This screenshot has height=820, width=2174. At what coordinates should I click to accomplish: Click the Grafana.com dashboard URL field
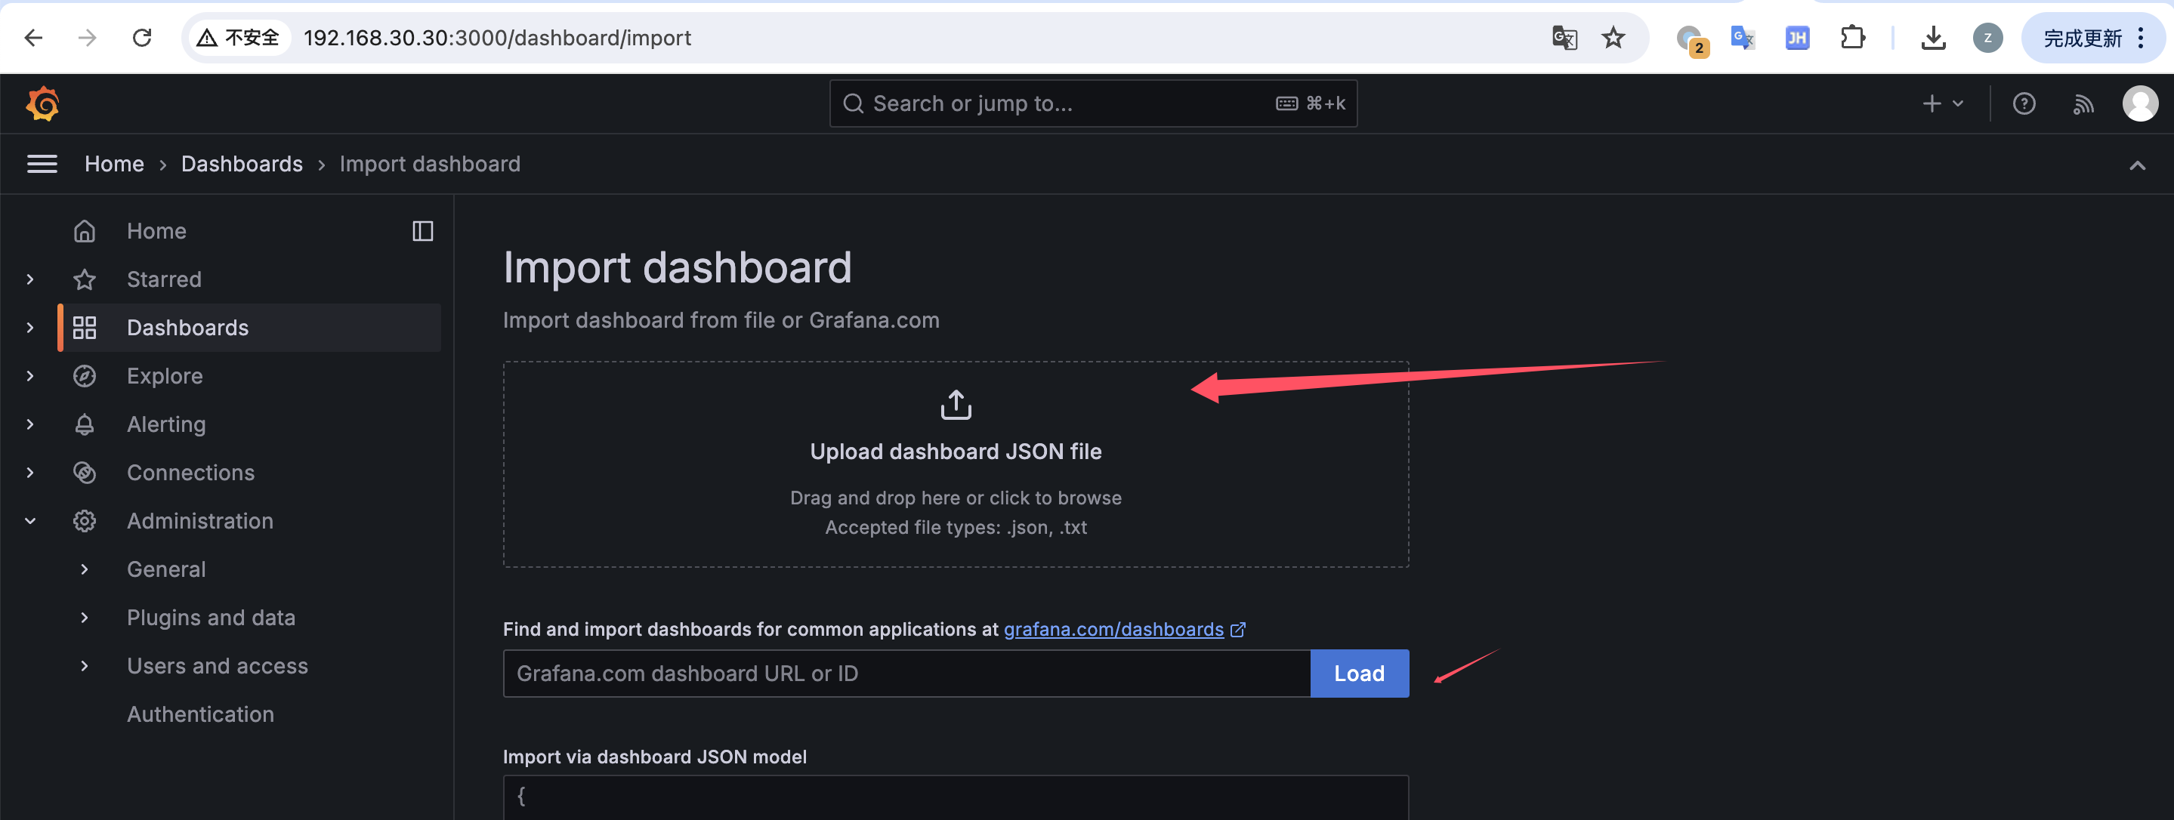(x=906, y=674)
